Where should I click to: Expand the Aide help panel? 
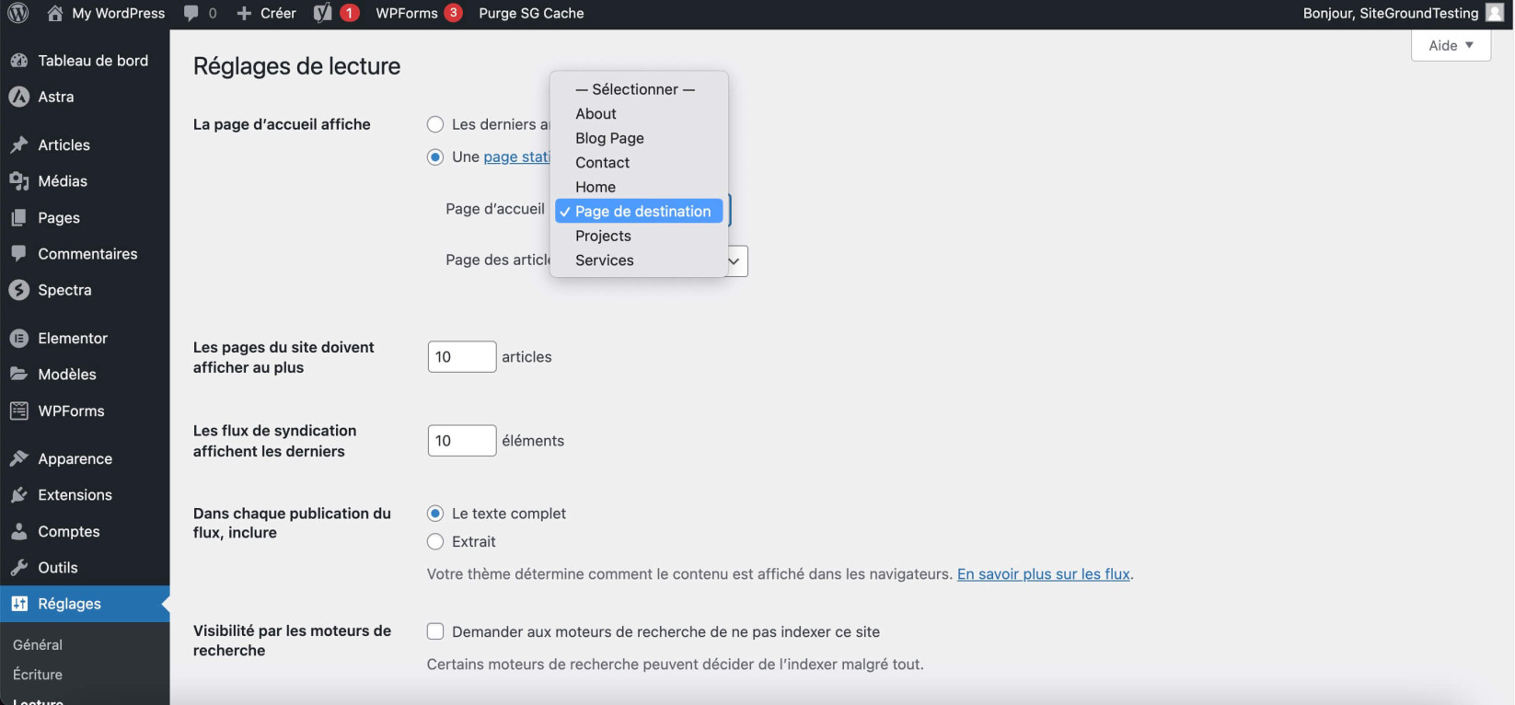click(x=1451, y=45)
